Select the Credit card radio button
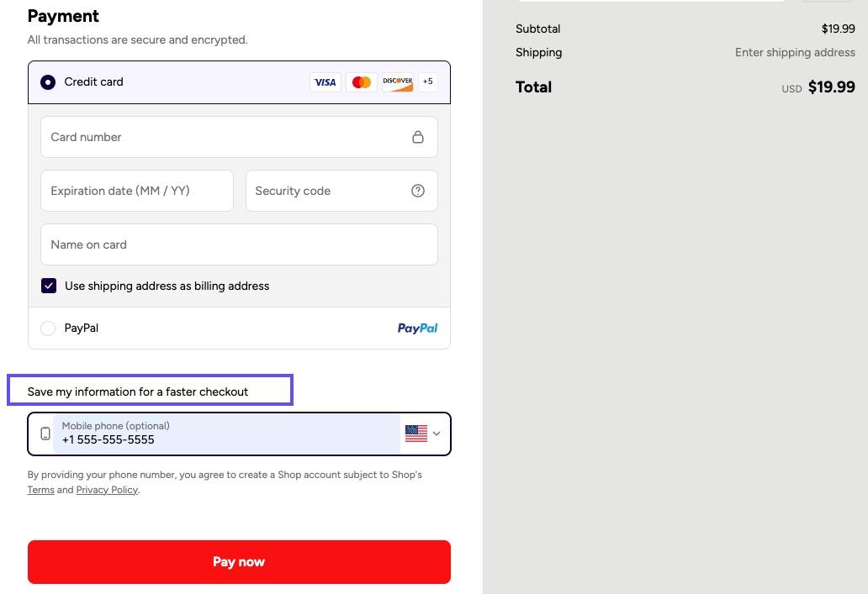The width and height of the screenshot is (868, 594). tap(48, 82)
